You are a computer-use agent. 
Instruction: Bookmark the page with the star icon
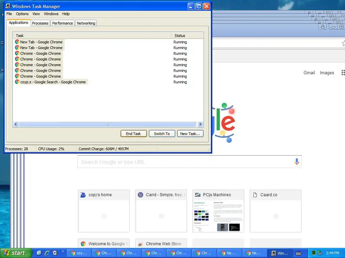343,43
